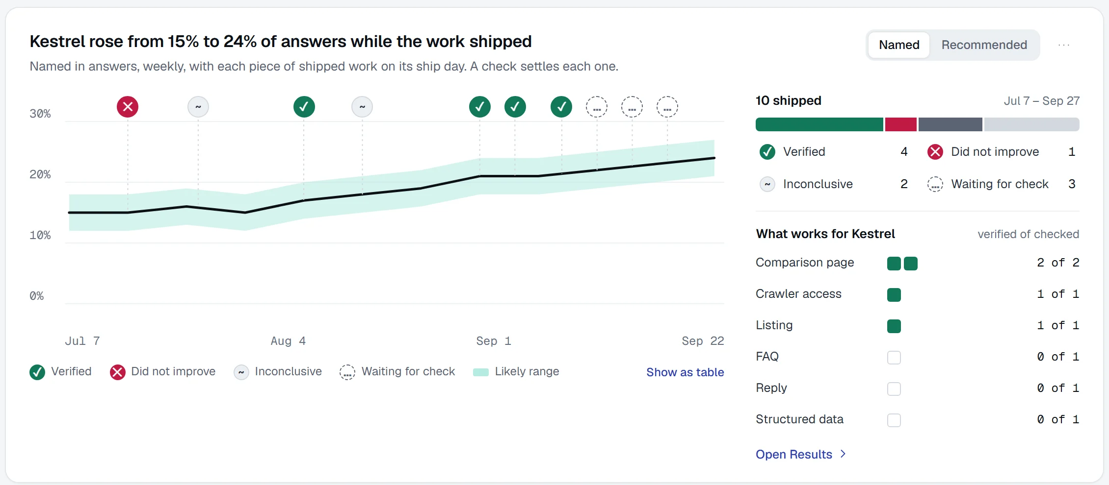Click the second inconclusive tilde marker after Aug 4

tap(362, 107)
